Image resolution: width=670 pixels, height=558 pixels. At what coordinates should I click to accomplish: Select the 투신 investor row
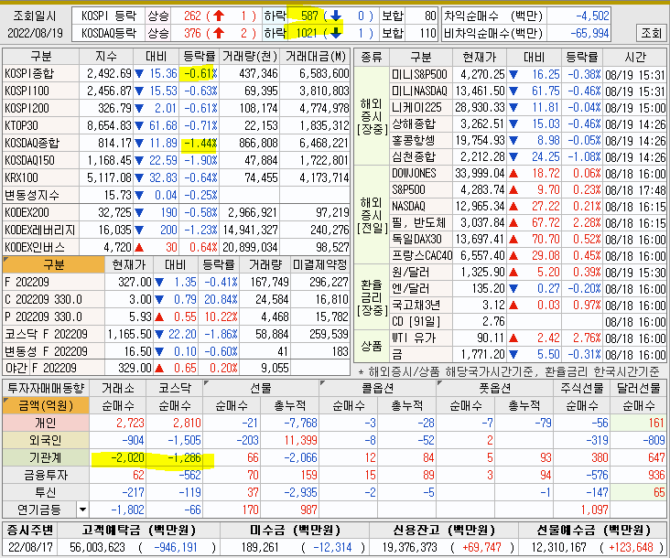(334, 492)
